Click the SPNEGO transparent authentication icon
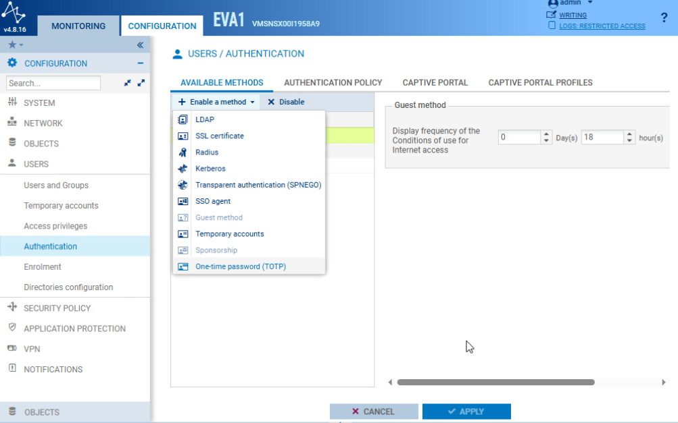Viewport: 678px width, 423px height. tap(183, 185)
